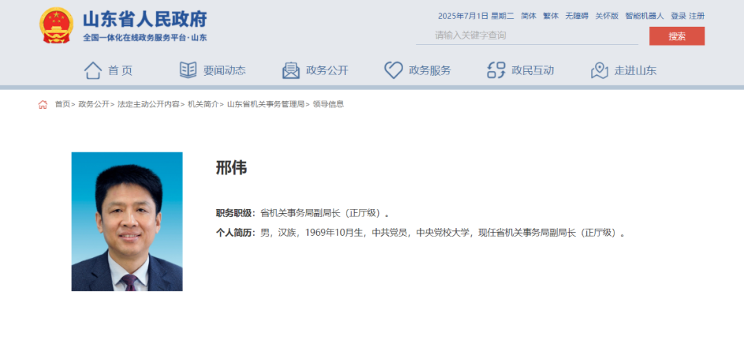This screenshot has width=744, height=355.
Task: Open 山东省机关事务管理局 breadcrumb link
Action: [265, 105]
